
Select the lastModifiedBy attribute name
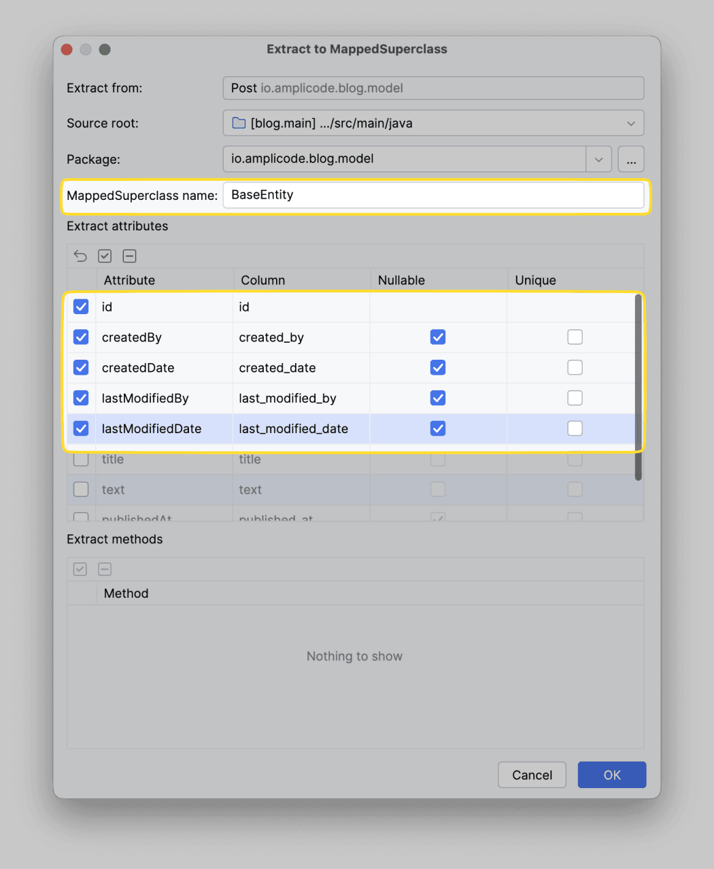click(146, 398)
